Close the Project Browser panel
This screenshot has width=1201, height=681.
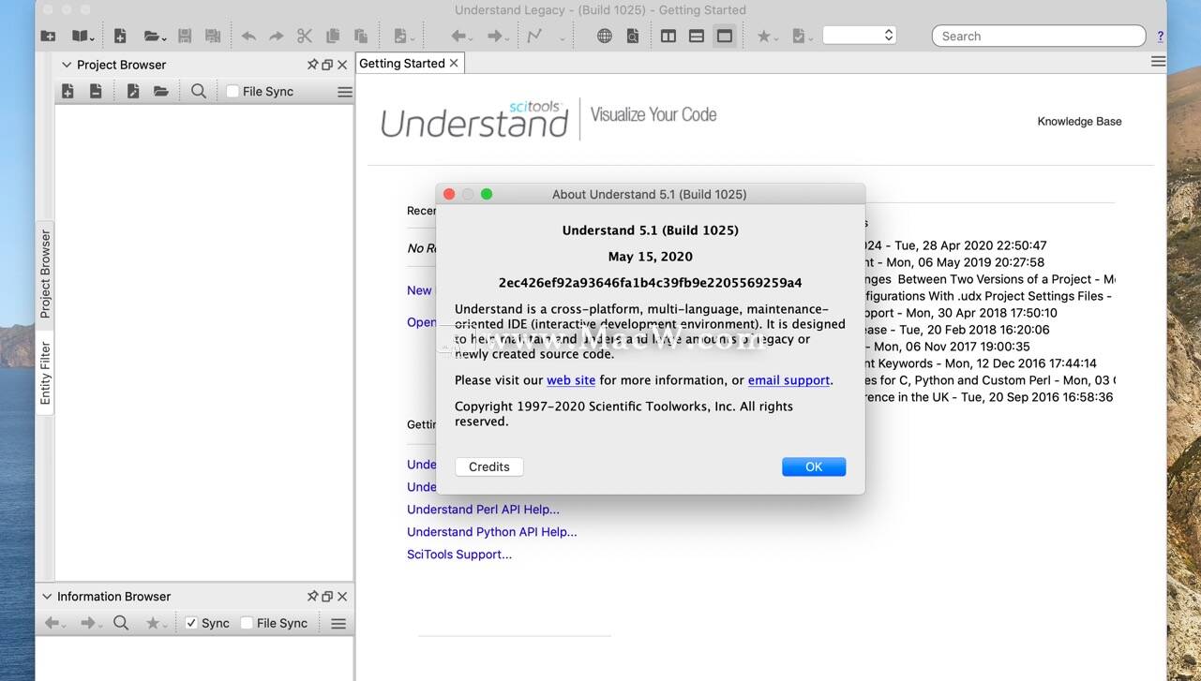pyautogui.click(x=342, y=65)
